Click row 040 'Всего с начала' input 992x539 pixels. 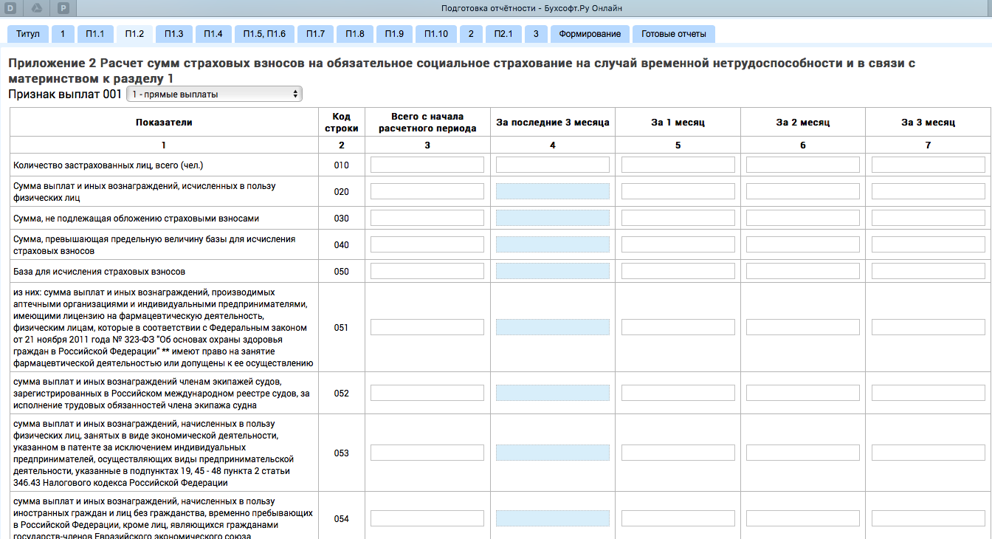[427, 244]
